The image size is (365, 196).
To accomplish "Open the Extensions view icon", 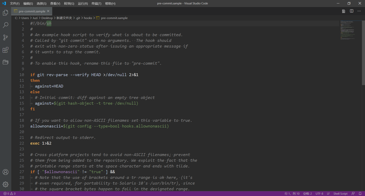I will 5,50.
